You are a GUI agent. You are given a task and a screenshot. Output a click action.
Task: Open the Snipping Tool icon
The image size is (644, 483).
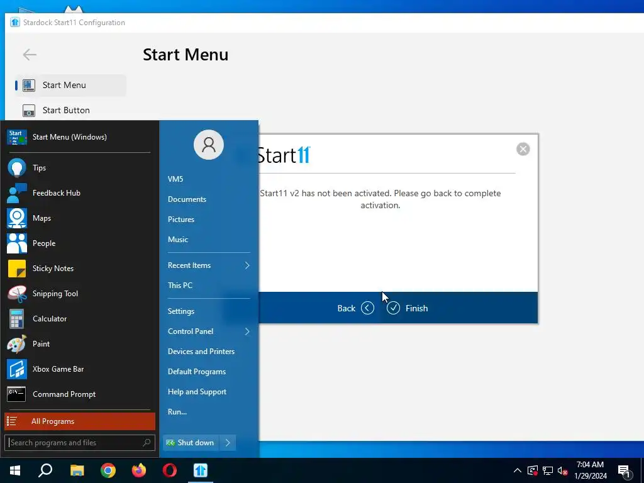(17, 294)
